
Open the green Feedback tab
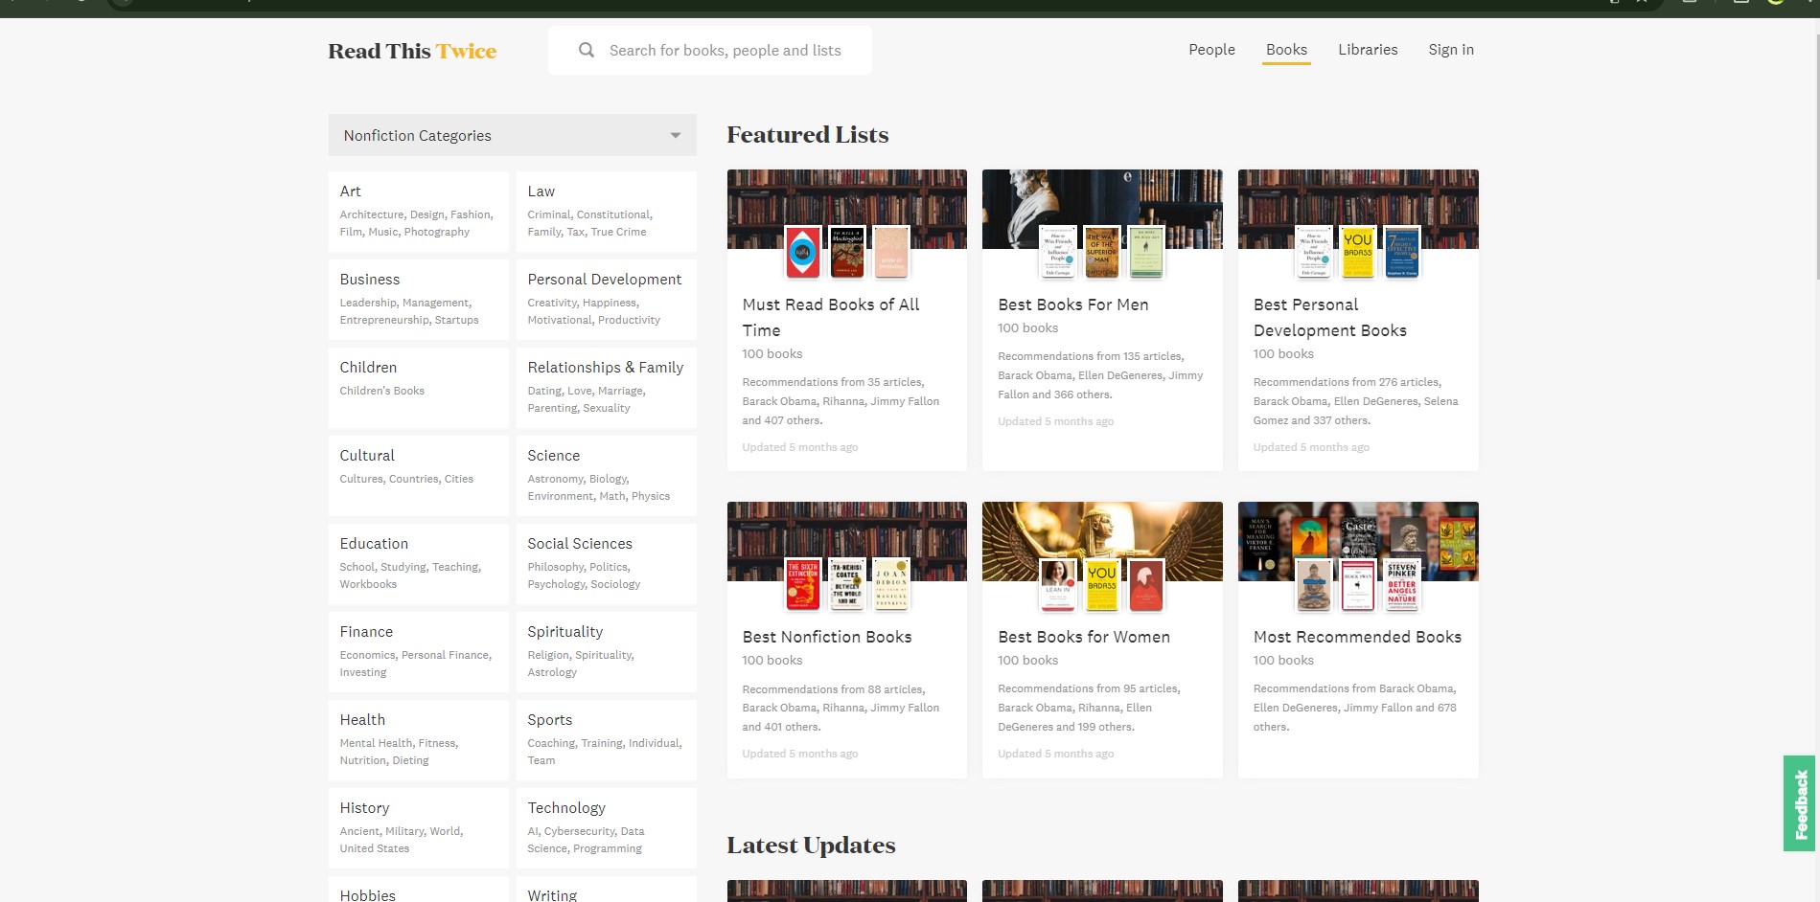point(1800,803)
